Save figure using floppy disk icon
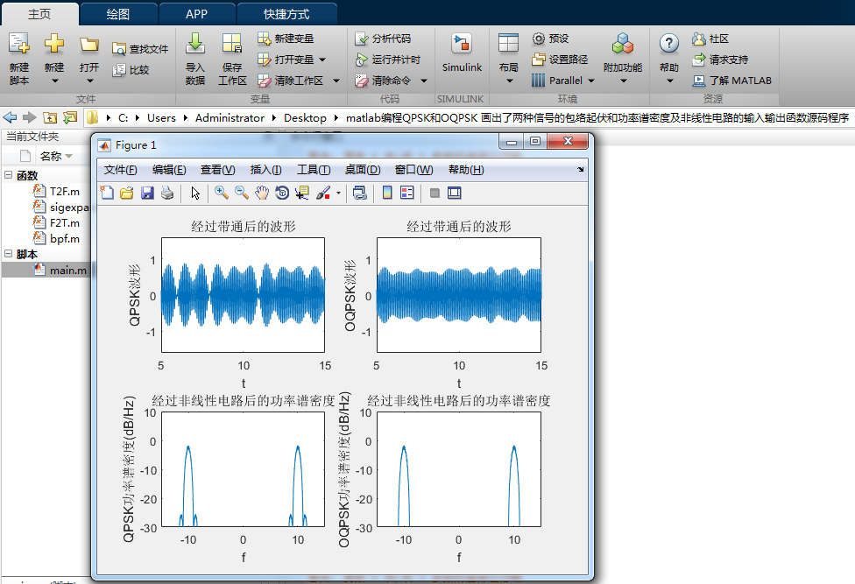This screenshot has width=855, height=584. coord(147,193)
